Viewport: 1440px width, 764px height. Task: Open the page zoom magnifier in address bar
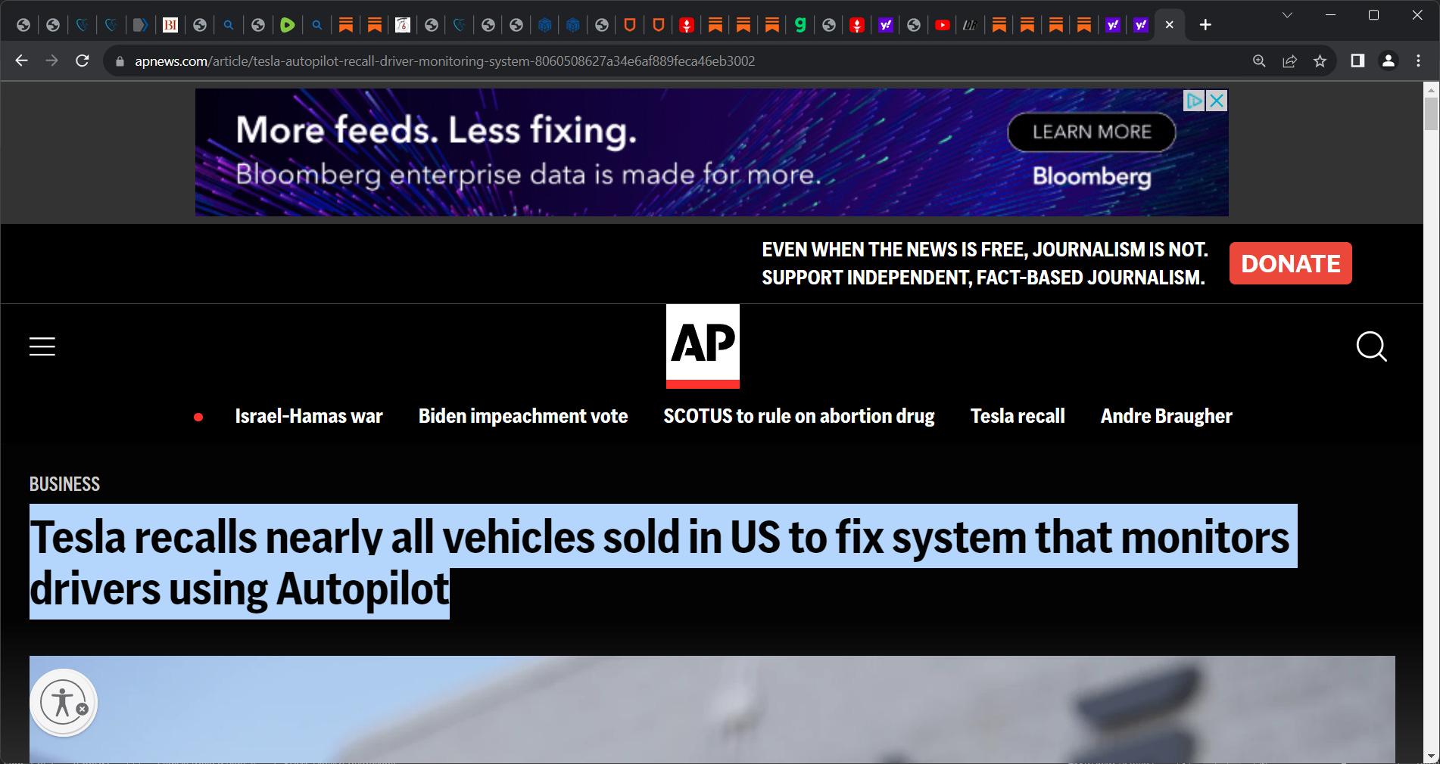(x=1259, y=61)
